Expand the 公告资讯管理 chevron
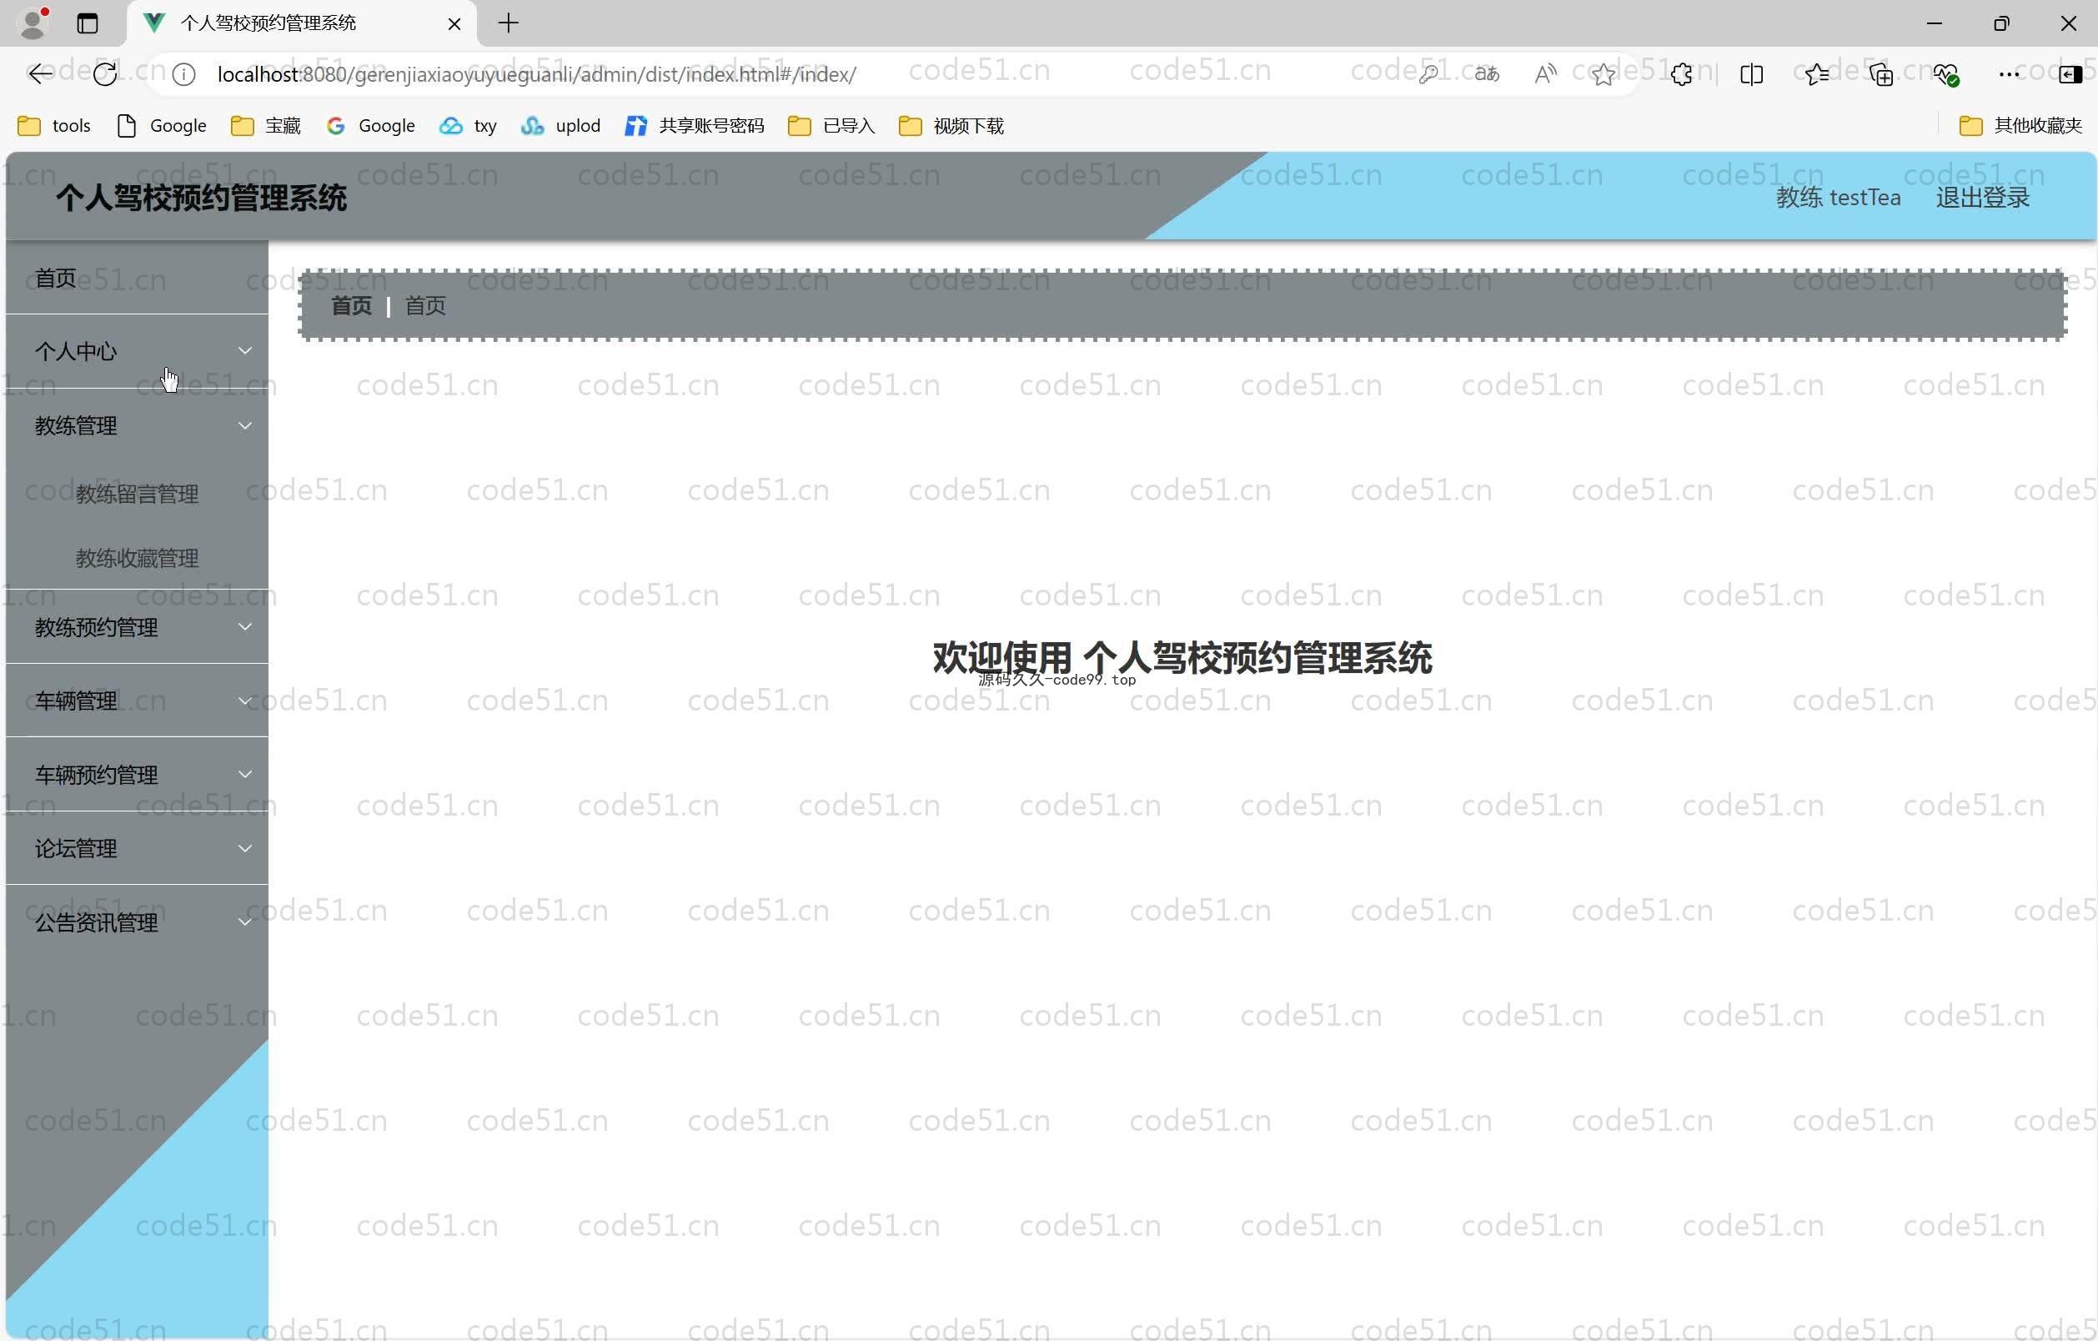Screen dimensions: 2098x1341 pos(245,922)
